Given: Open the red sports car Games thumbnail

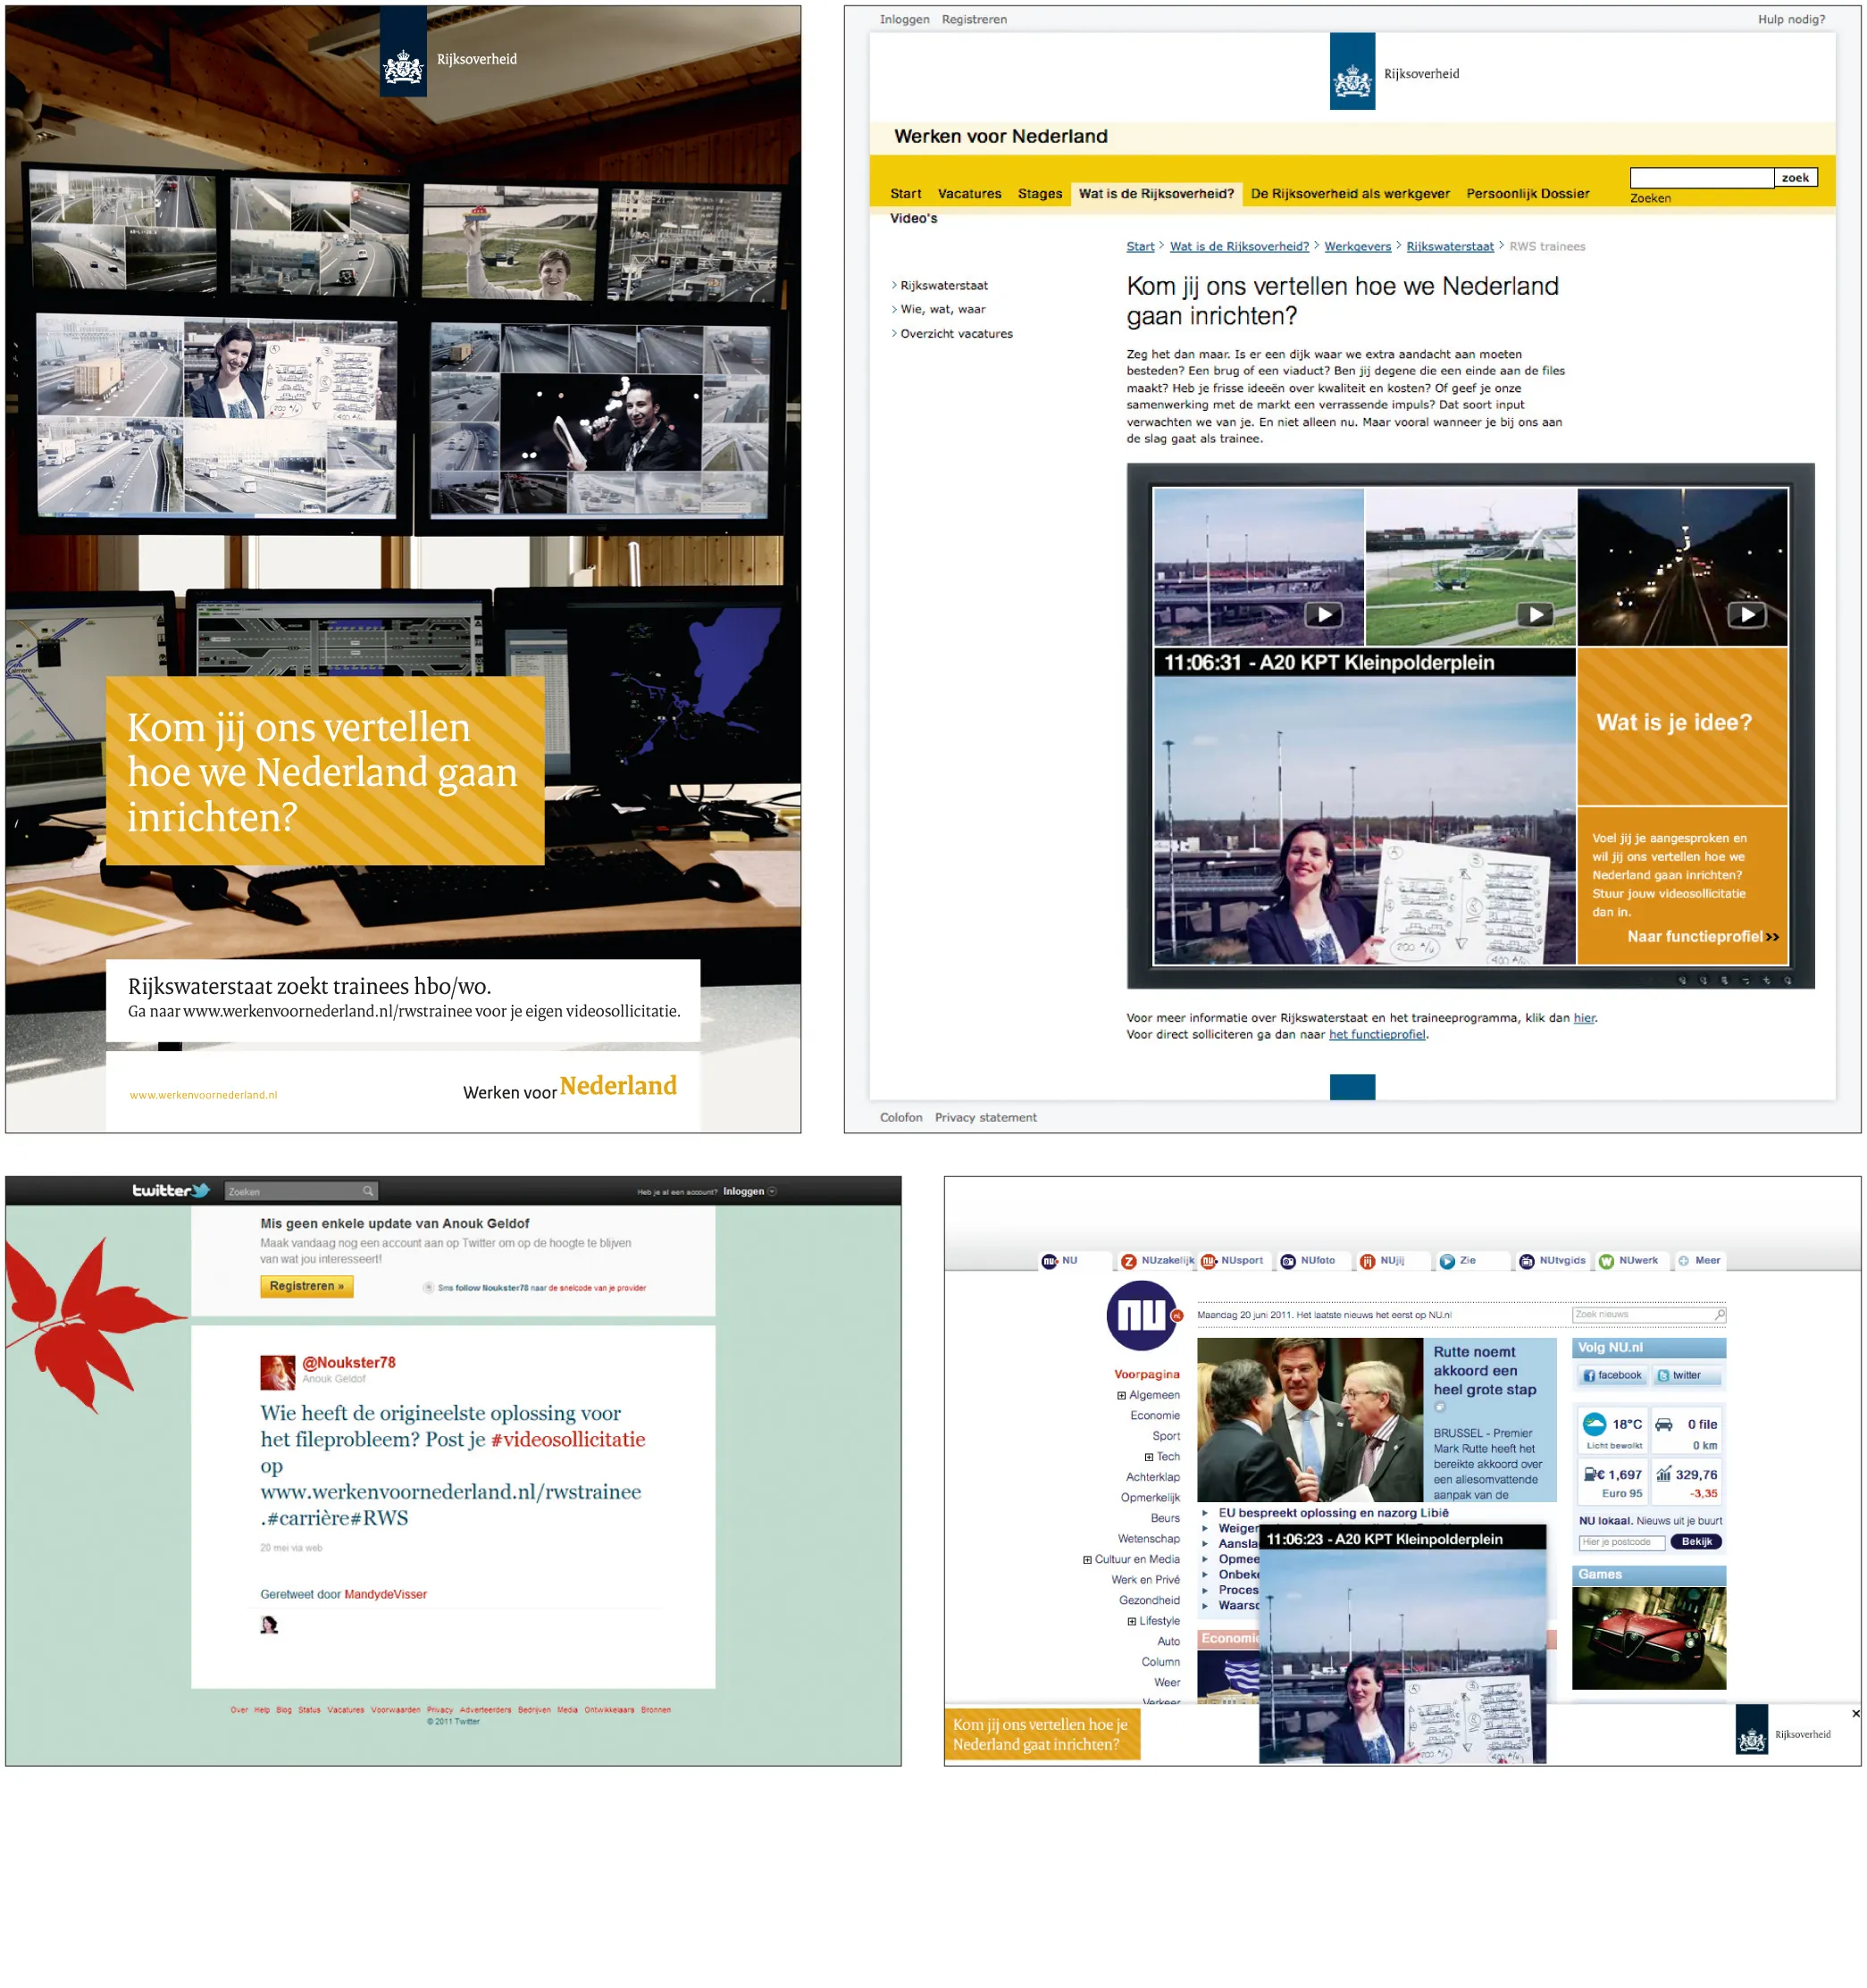Looking at the screenshot, I should click(x=1648, y=1638).
